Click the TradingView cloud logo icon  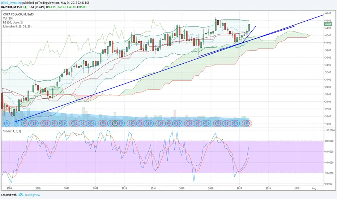point(21,195)
